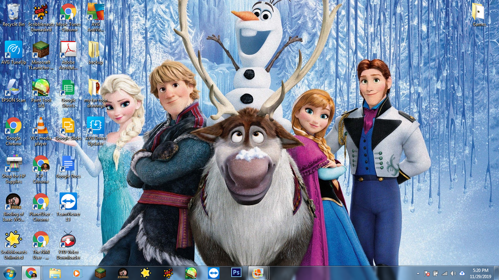
Task: Switch to the active paint-style taskbar app
Action: point(258,273)
